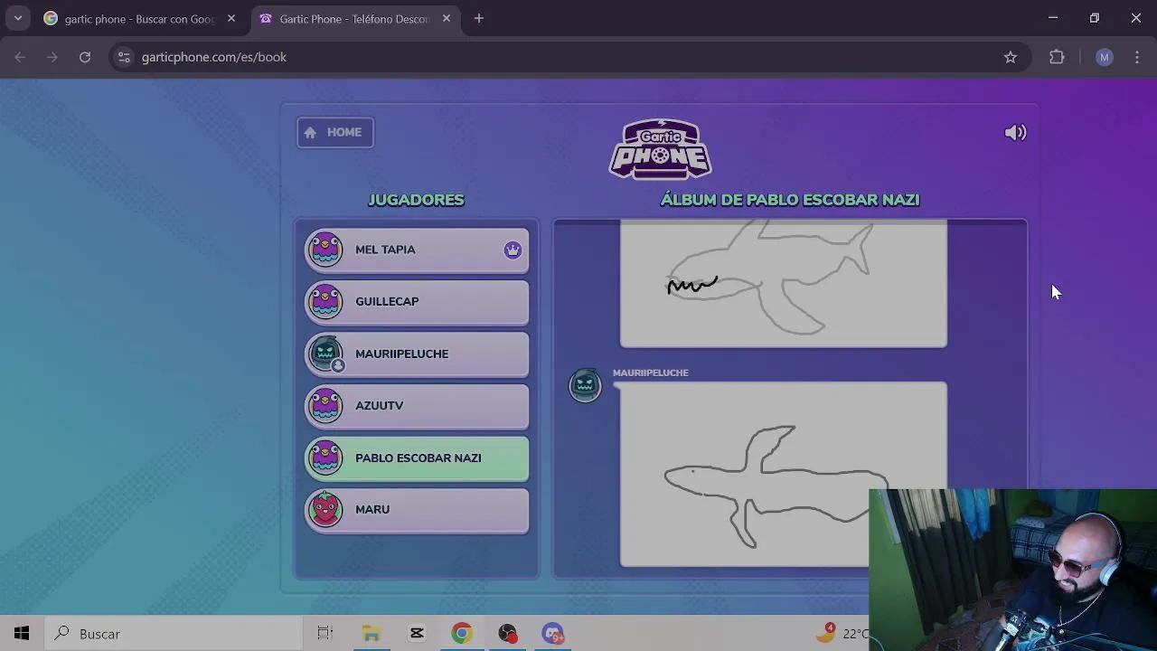
Task: Mute the Gartic Phone sound speaker icon
Action: click(x=1015, y=133)
